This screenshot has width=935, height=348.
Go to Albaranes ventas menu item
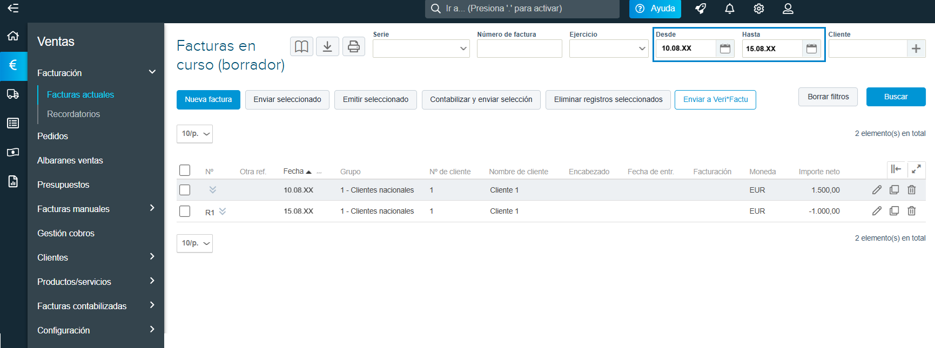[70, 160]
